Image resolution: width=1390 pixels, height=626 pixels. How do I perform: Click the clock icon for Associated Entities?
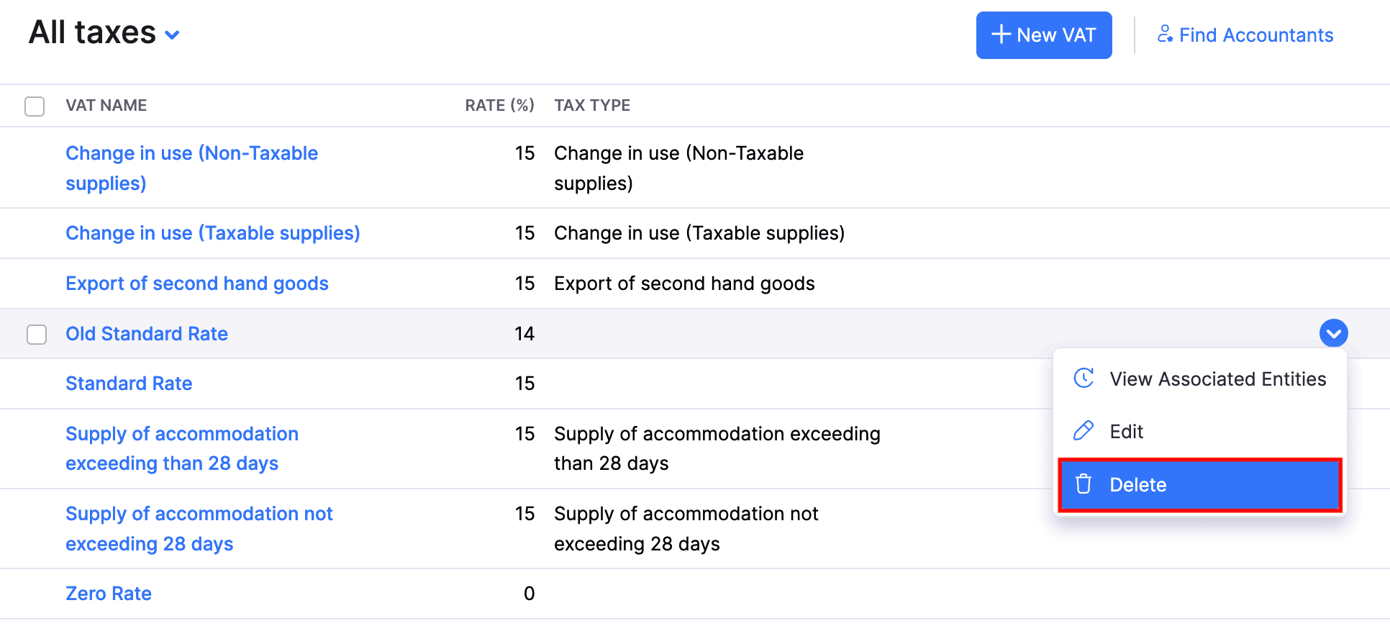(x=1084, y=378)
